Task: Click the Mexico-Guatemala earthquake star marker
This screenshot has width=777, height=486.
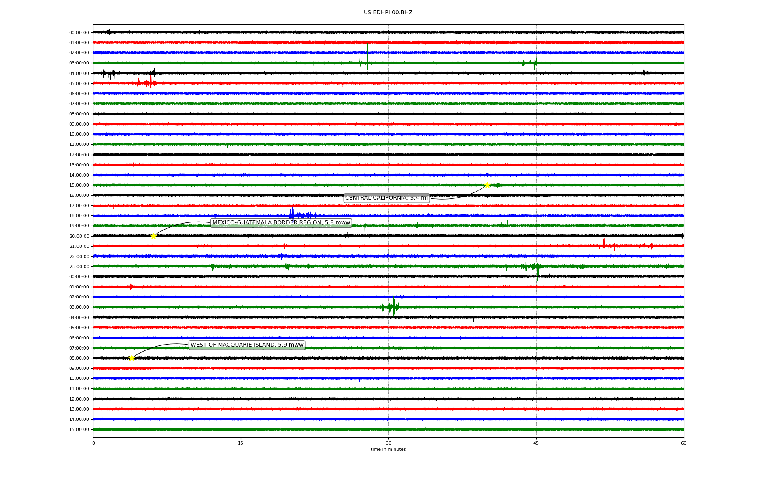Action: [153, 236]
